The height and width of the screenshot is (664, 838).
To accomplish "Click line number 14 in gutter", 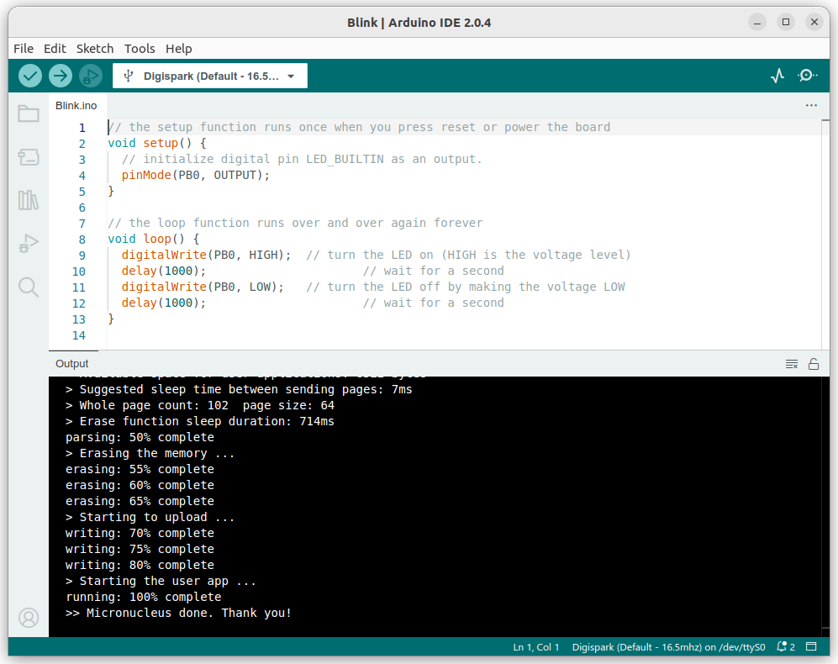I will pyautogui.click(x=78, y=335).
